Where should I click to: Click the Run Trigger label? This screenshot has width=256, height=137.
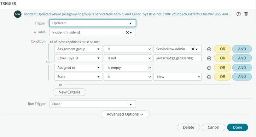point(37,104)
